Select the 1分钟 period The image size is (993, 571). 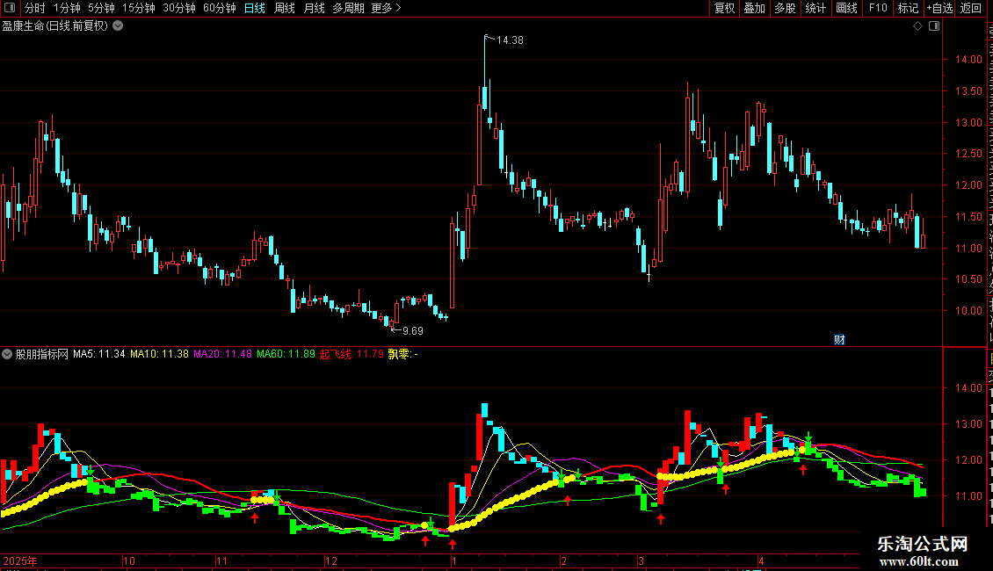point(67,8)
